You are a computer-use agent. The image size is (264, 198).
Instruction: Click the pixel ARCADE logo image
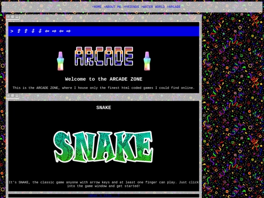tap(104, 56)
